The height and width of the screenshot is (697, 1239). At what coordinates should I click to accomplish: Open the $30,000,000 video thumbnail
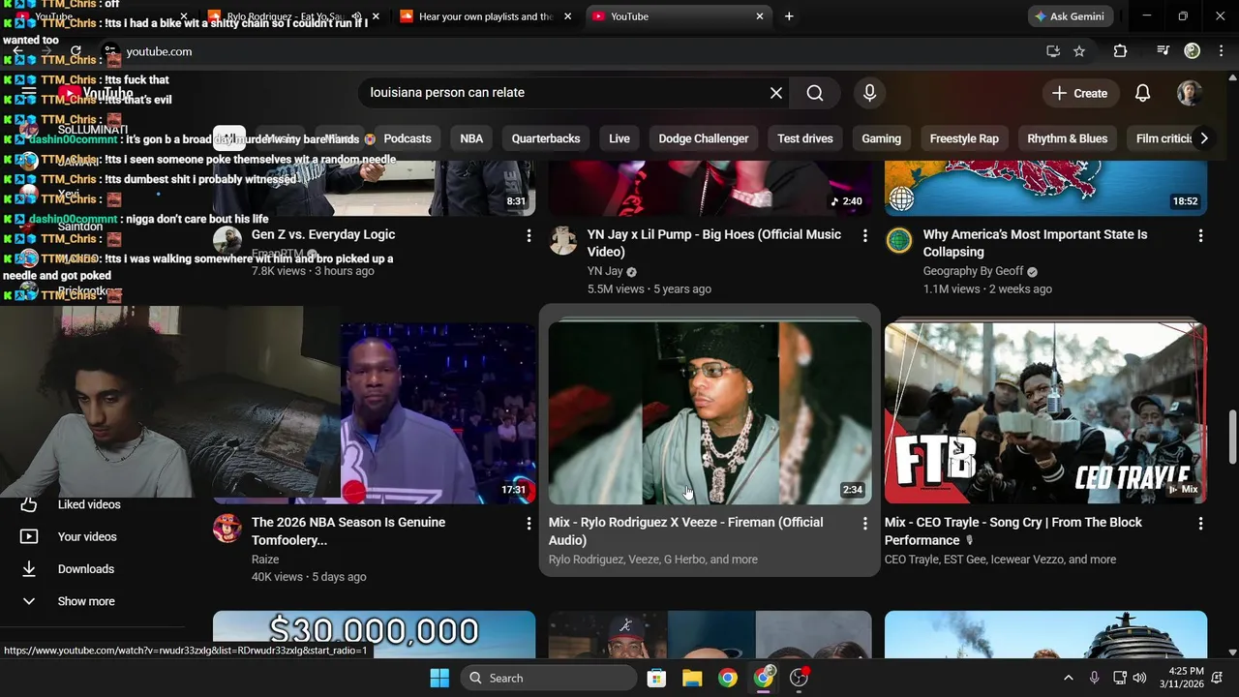pos(374,634)
